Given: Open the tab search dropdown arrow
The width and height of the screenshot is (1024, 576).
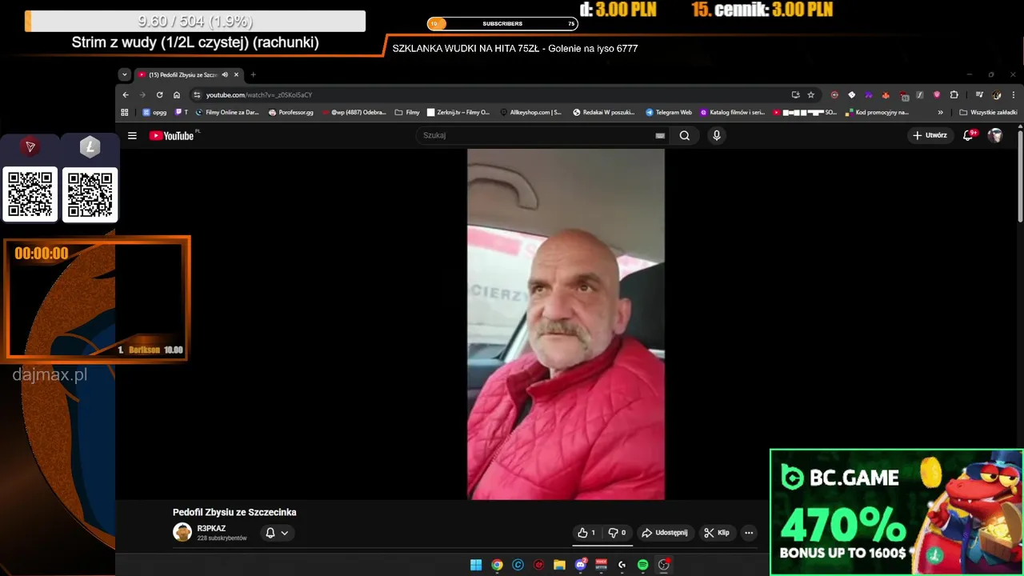Looking at the screenshot, I should [124, 74].
